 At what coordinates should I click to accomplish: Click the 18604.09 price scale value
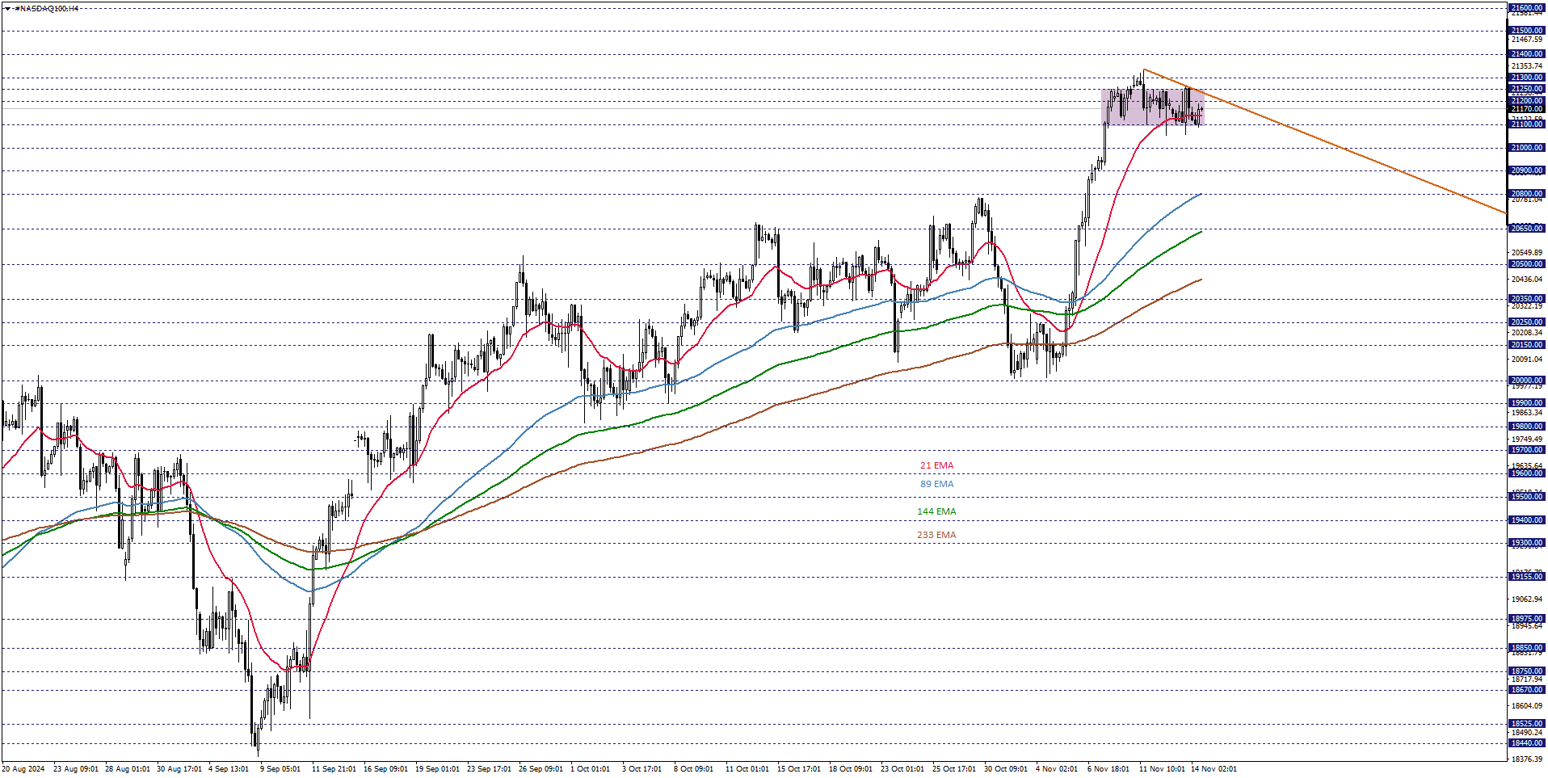pyautogui.click(x=1527, y=706)
